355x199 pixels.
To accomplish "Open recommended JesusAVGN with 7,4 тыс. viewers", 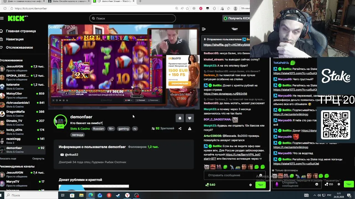I will point(22,175).
